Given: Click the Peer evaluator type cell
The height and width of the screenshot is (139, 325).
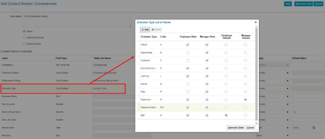Looking at the screenshot, I should coord(143,92).
